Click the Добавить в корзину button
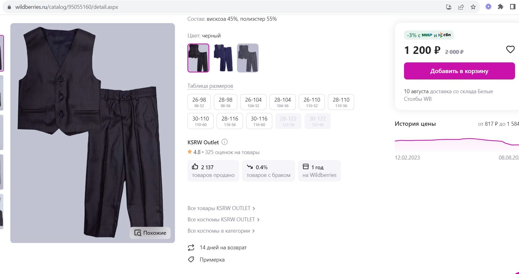The image size is (519, 274). 459,71
